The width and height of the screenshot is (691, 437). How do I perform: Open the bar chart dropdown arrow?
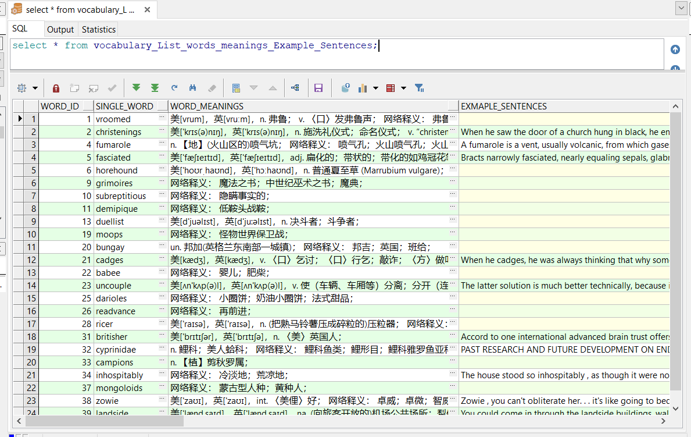click(375, 88)
